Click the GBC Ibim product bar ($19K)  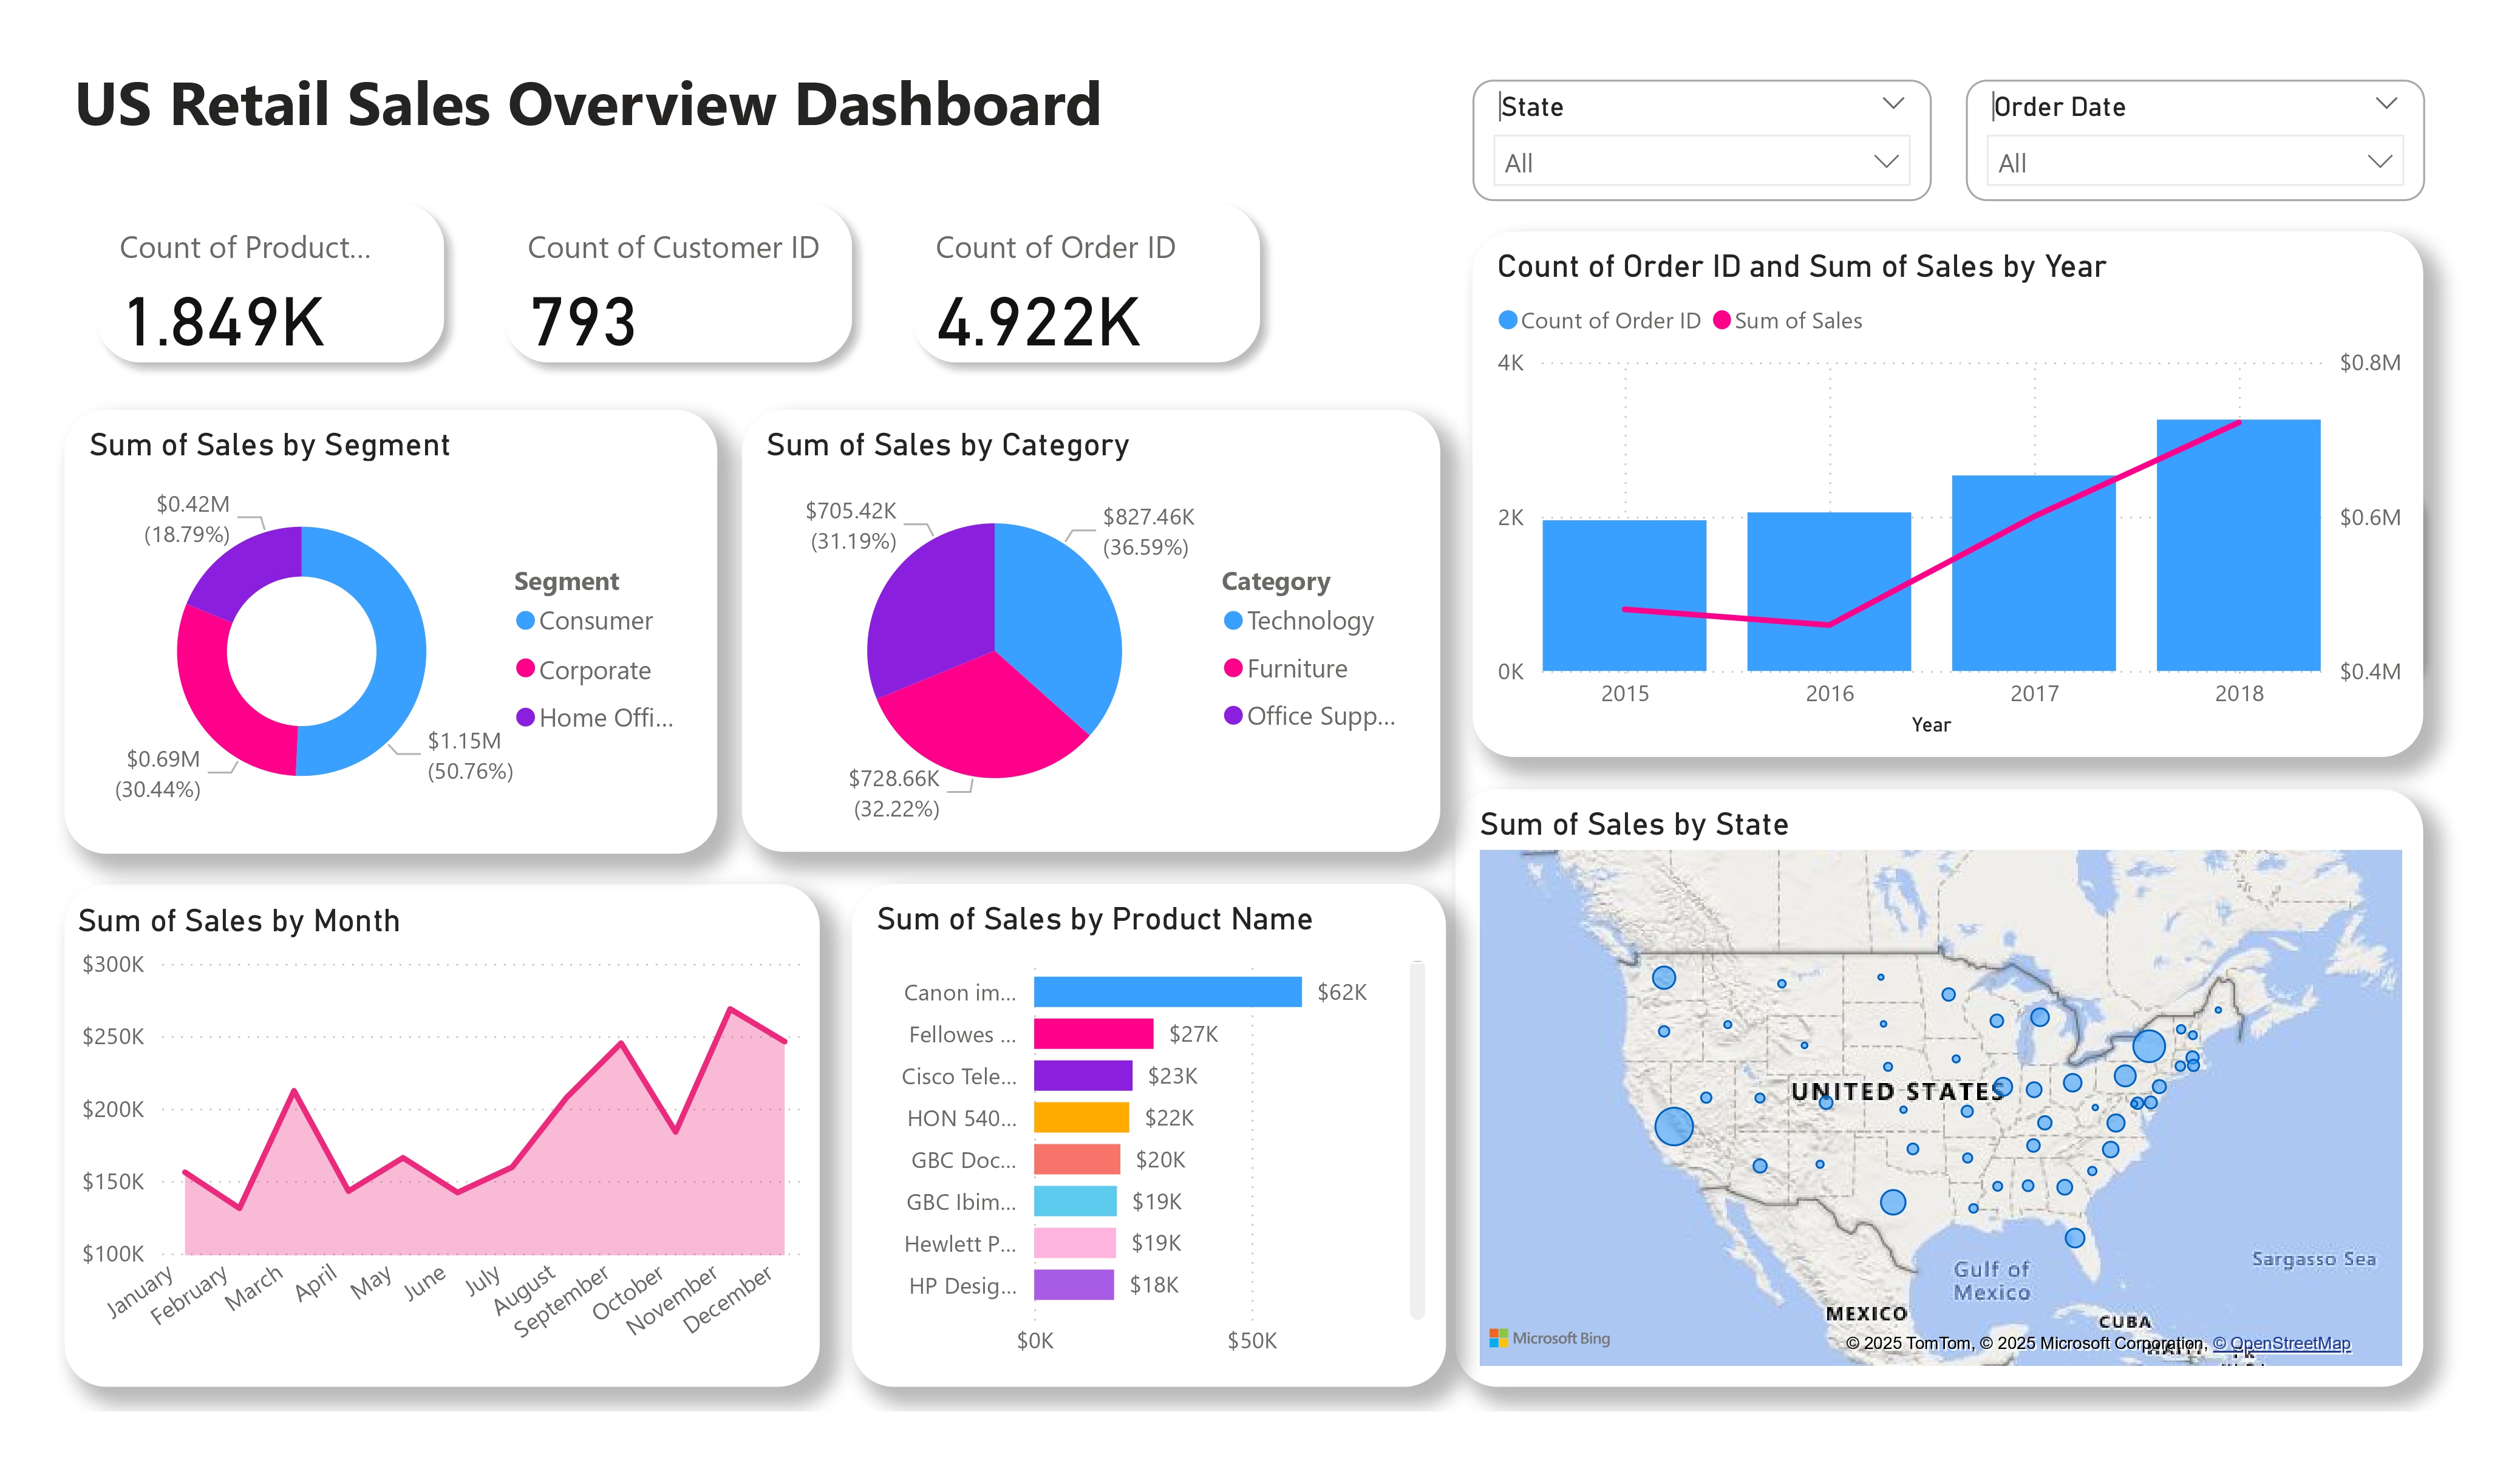click(x=1075, y=1201)
